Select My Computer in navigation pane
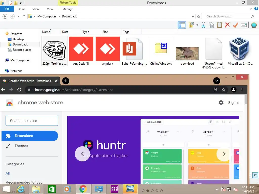This screenshot has width=259, height=194. click(x=20, y=60)
